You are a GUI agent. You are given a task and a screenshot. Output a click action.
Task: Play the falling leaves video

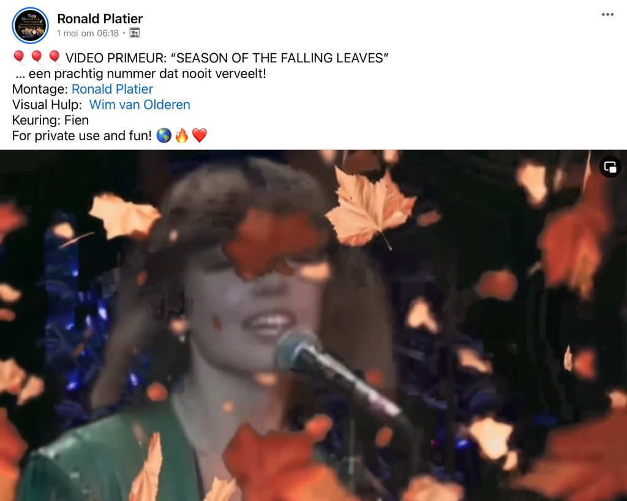[x=313, y=325]
